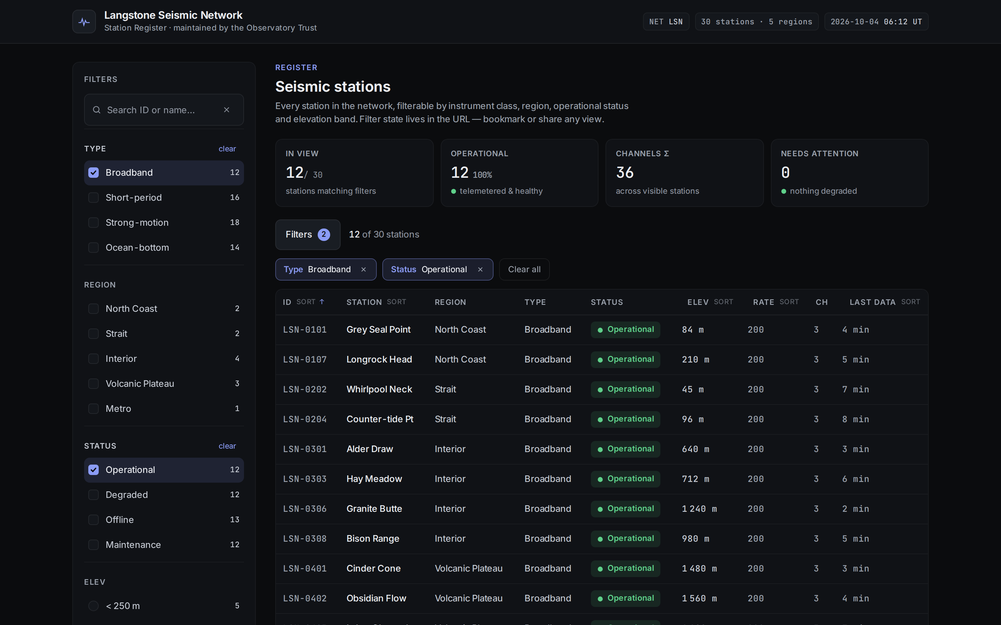Click the Channels Σ summary card
This screenshot has height=625, width=1001.
684,173
